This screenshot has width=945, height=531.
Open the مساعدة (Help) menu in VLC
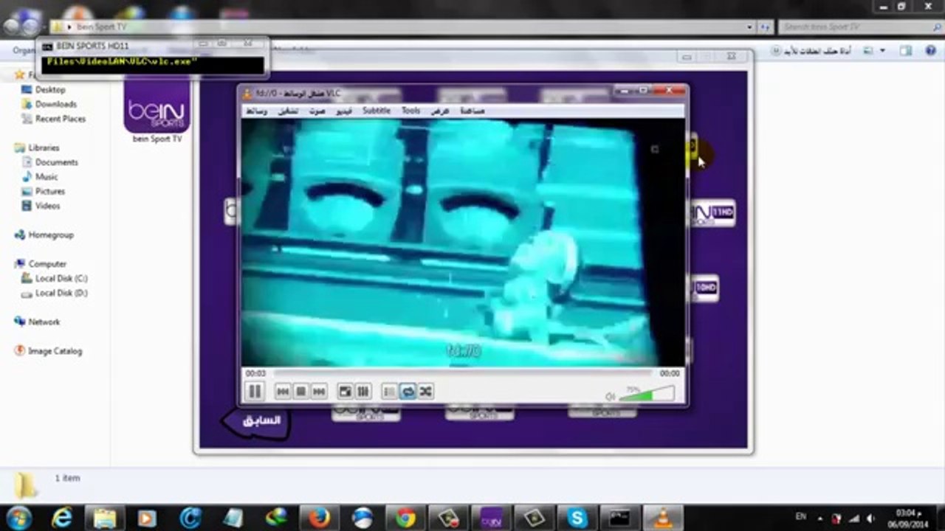point(472,111)
